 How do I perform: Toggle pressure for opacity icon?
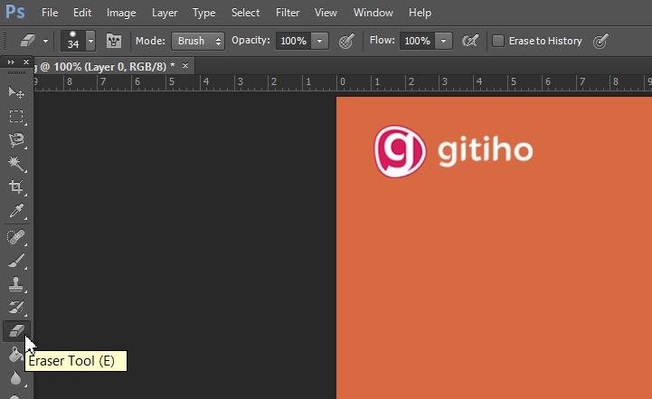click(x=346, y=41)
